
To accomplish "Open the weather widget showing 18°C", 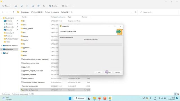I will pyautogui.click(x=7, y=98).
